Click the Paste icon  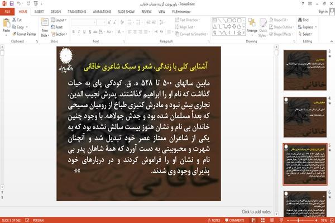tap(6, 23)
